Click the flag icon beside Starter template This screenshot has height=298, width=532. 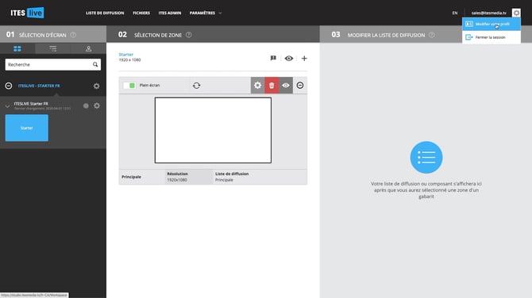click(x=273, y=58)
